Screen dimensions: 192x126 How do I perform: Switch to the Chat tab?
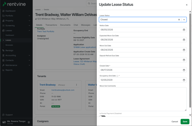pos(76,25)
